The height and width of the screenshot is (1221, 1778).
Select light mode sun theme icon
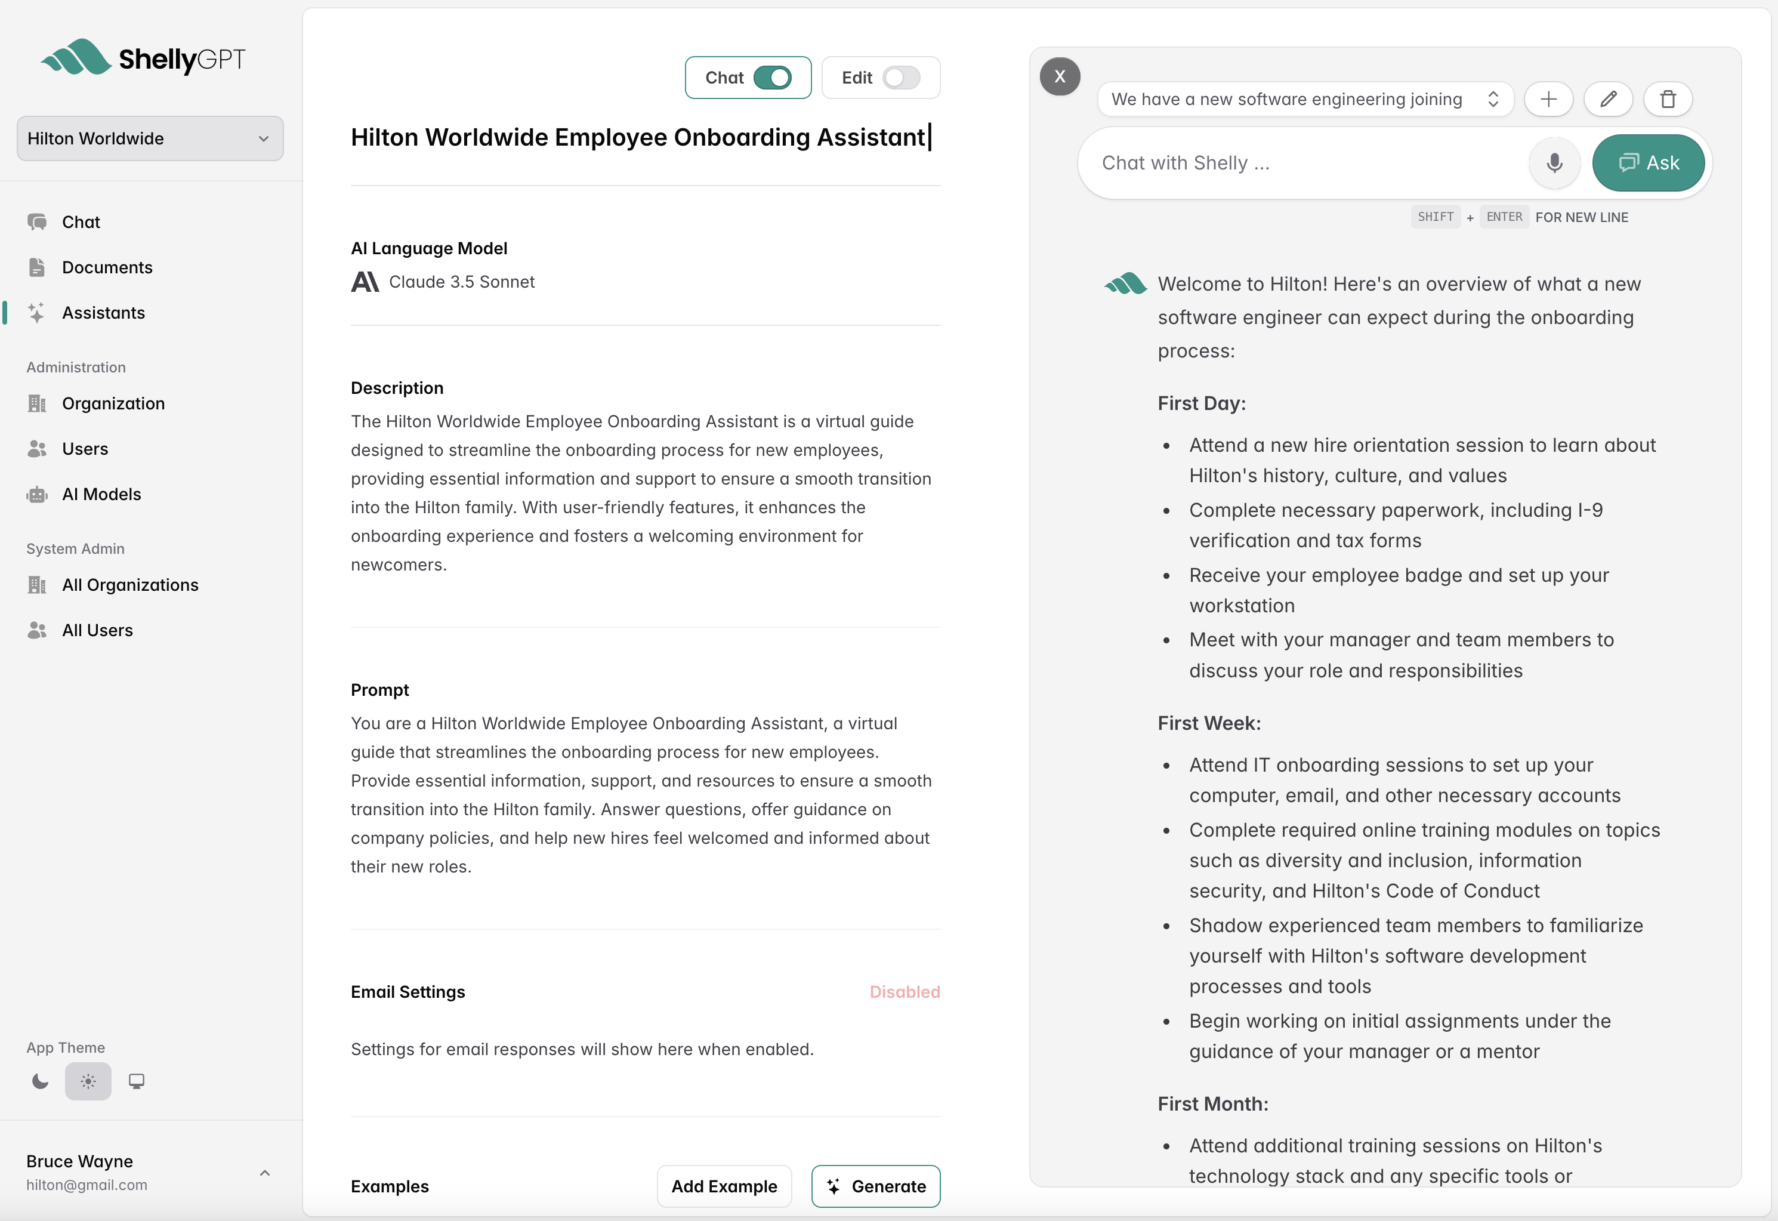(88, 1081)
